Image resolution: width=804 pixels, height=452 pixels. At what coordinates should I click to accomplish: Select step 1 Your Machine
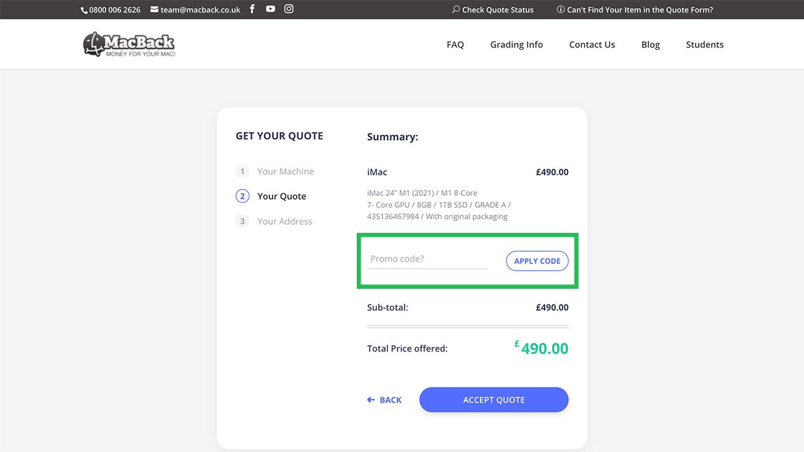tap(285, 171)
